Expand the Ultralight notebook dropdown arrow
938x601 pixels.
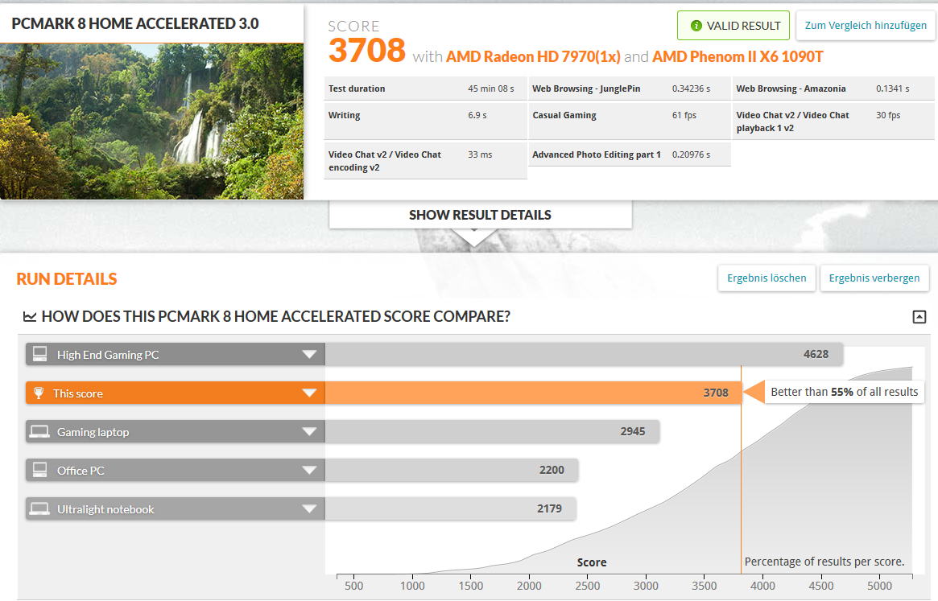[x=309, y=509]
